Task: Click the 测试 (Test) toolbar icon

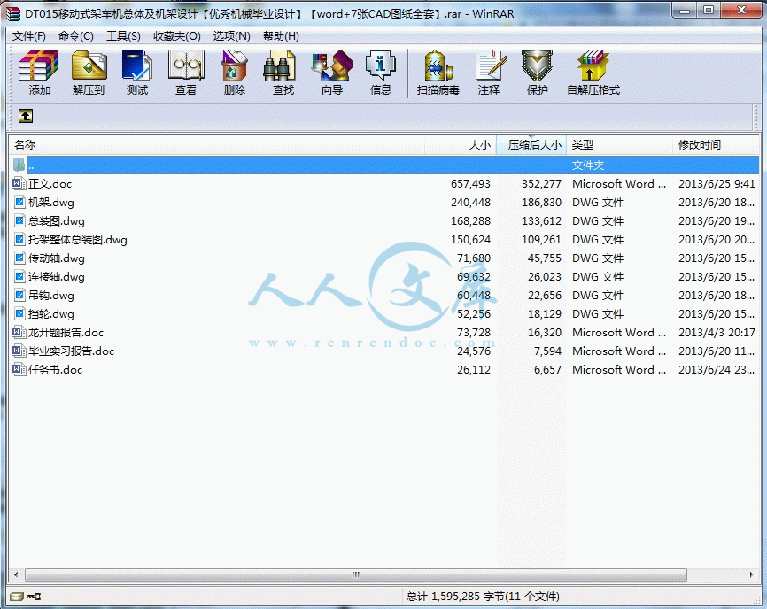Action: click(137, 66)
